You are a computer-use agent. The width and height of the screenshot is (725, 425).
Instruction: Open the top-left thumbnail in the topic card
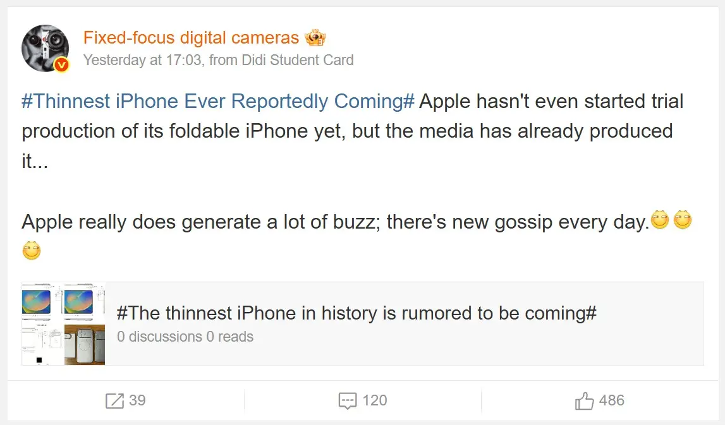pos(42,303)
